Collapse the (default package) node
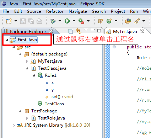 [21, 54]
